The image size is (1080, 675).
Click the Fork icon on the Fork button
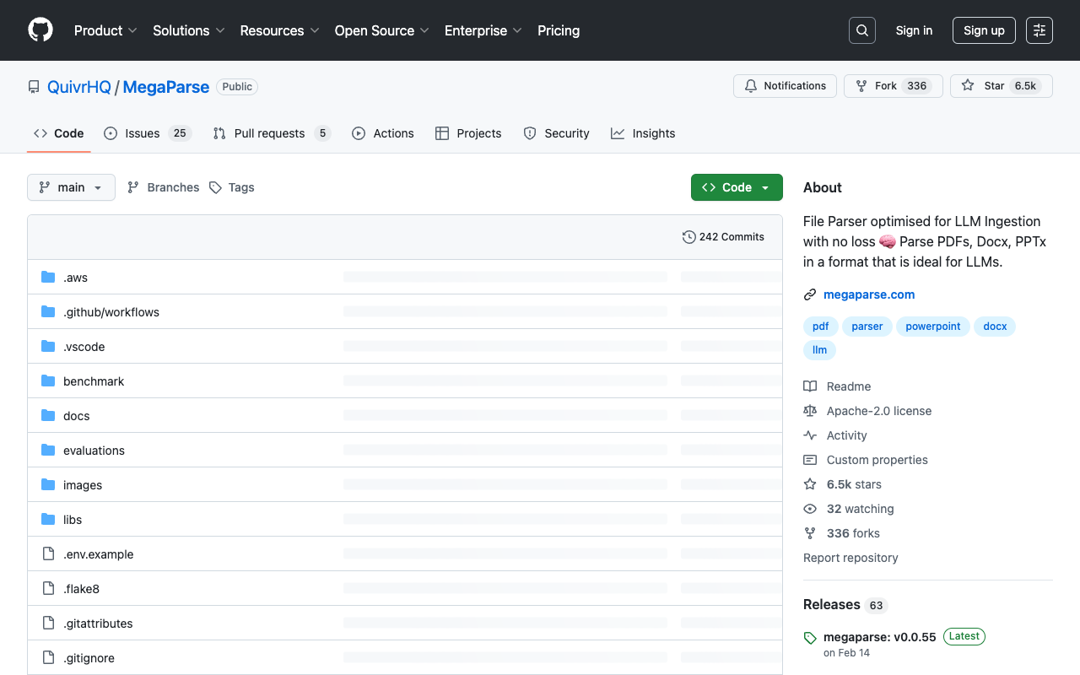861,85
